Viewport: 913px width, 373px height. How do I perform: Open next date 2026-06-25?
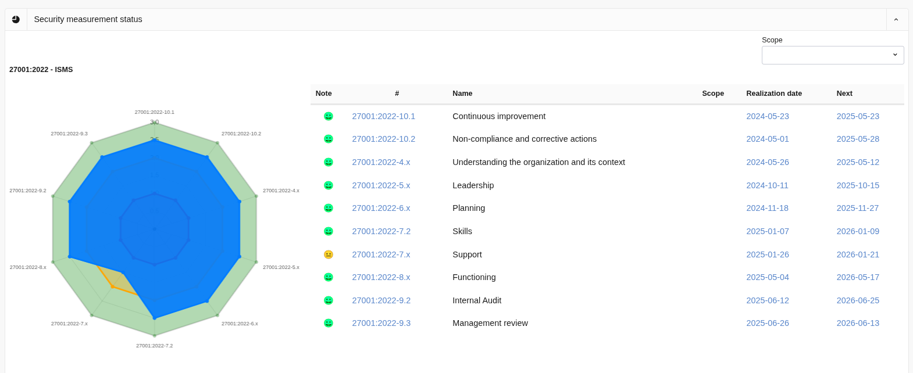(x=858, y=300)
